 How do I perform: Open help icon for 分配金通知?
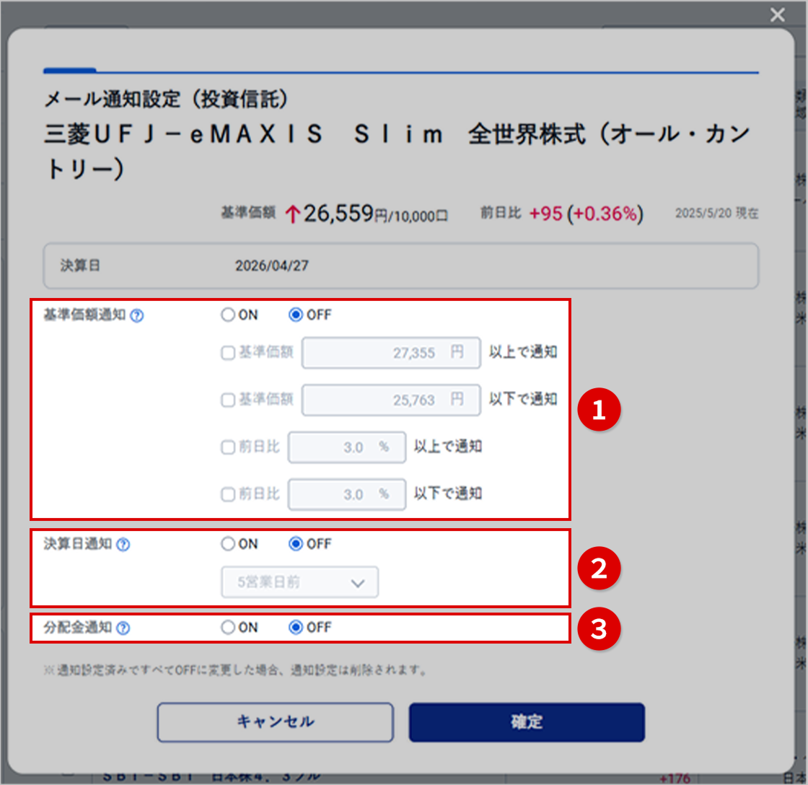[123, 628]
